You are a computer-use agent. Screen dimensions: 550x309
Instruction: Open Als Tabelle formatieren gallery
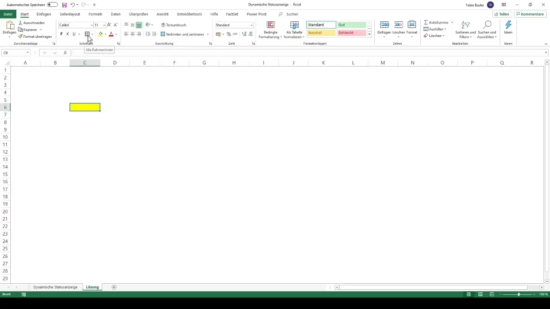coord(294,30)
